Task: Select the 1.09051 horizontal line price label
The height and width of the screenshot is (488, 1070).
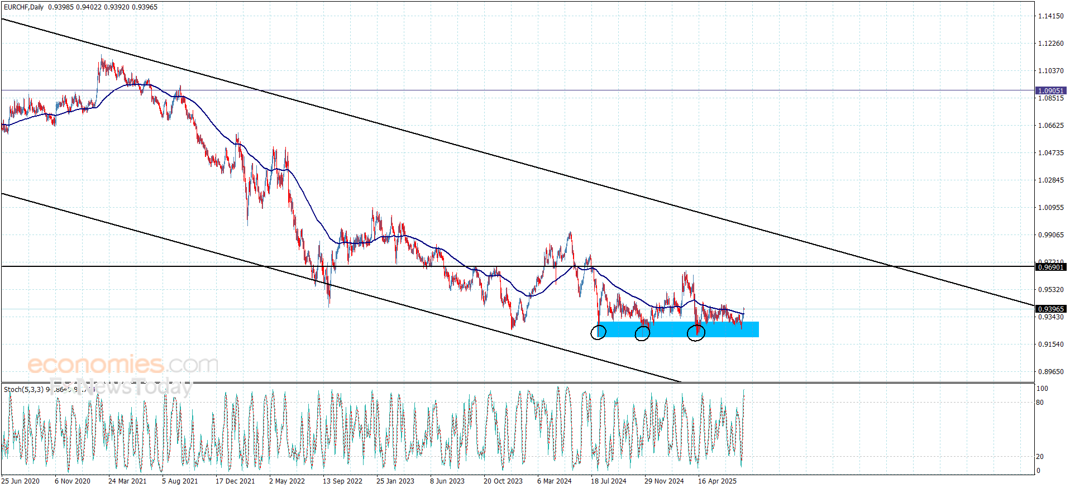Action: pyautogui.click(x=1050, y=90)
